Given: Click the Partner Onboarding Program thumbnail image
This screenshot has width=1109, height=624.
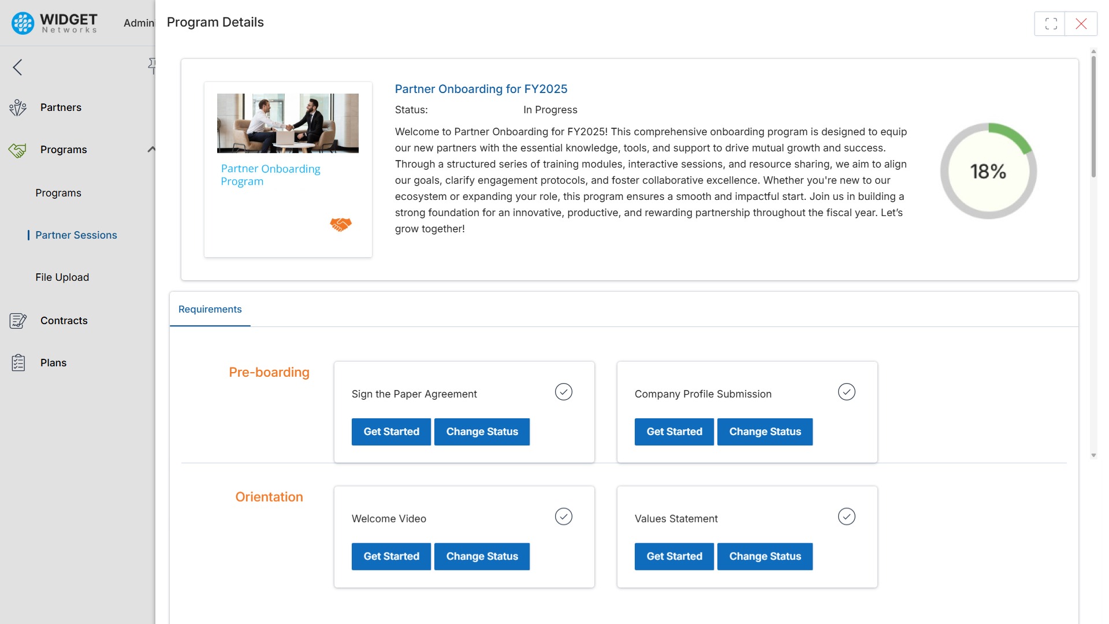Looking at the screenshot, I should [x=288, y=123].
